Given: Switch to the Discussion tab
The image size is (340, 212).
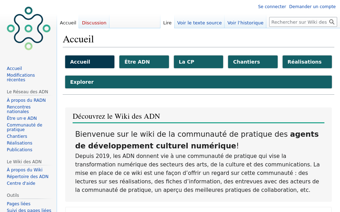Looking at the screenshot, I should [x=94, y=22].
